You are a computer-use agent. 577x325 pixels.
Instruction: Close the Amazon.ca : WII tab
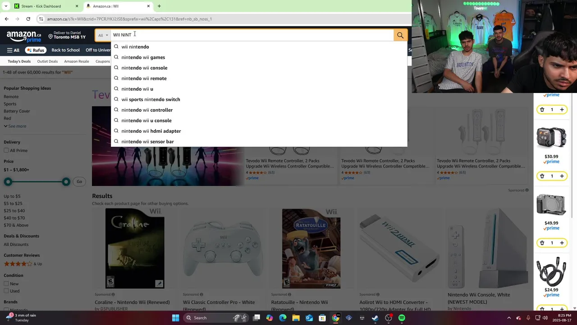coord(148,6)
